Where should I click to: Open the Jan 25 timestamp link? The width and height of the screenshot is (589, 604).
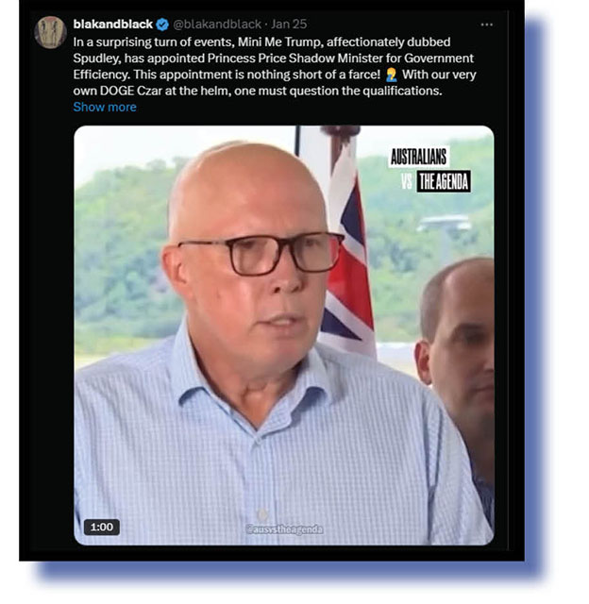(289, 25)
